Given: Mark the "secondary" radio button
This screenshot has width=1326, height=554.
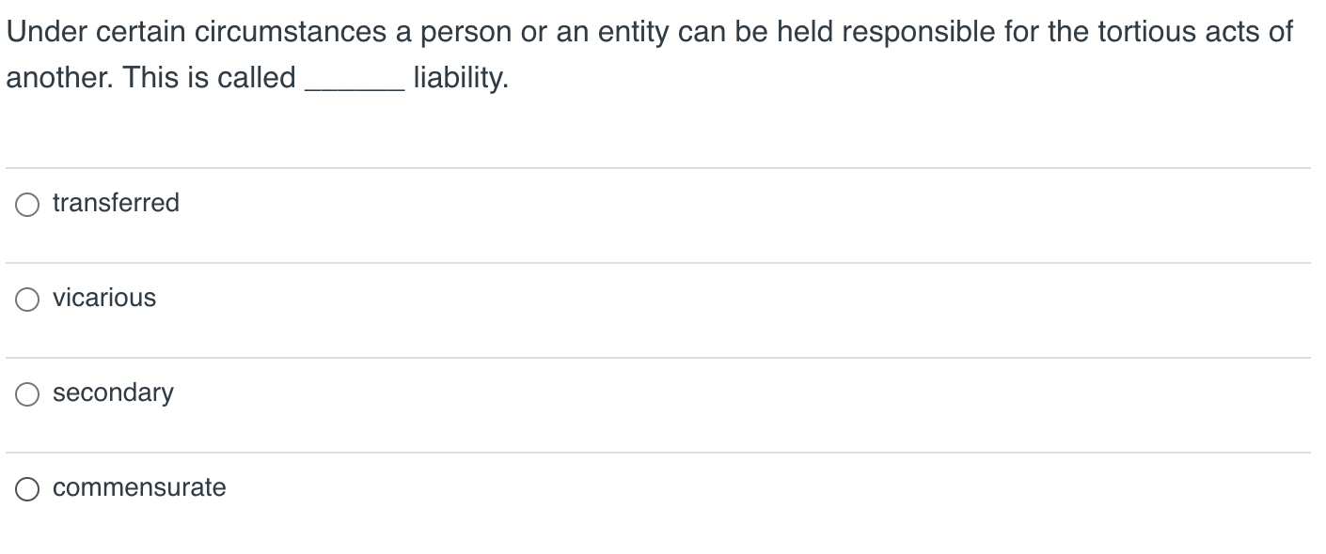Looking at the screenshot, I should (27, 393).
